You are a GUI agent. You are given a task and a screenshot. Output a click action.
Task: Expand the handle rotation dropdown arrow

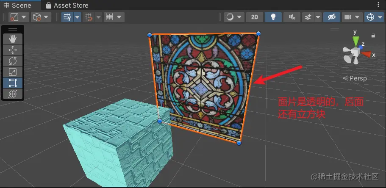click(47, 17)
